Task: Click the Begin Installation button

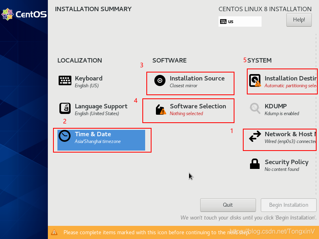Action: 288,205
